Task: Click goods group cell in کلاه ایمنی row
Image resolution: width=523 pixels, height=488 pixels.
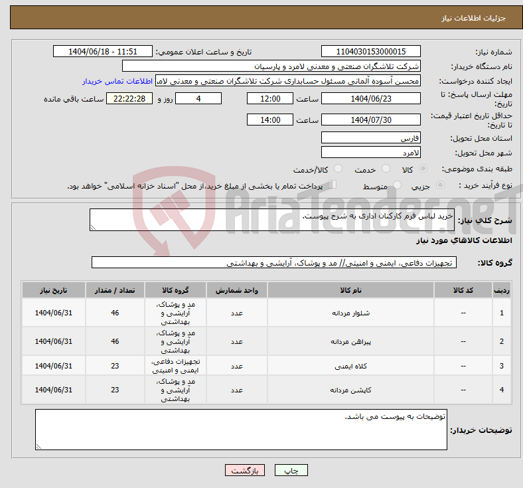Action: [x=175, y=366]
